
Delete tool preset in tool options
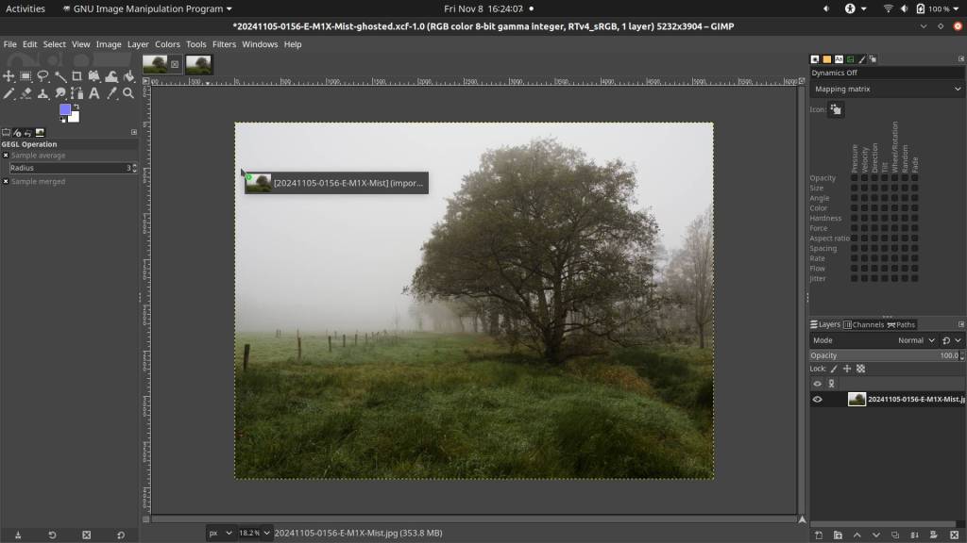(86, 535)
